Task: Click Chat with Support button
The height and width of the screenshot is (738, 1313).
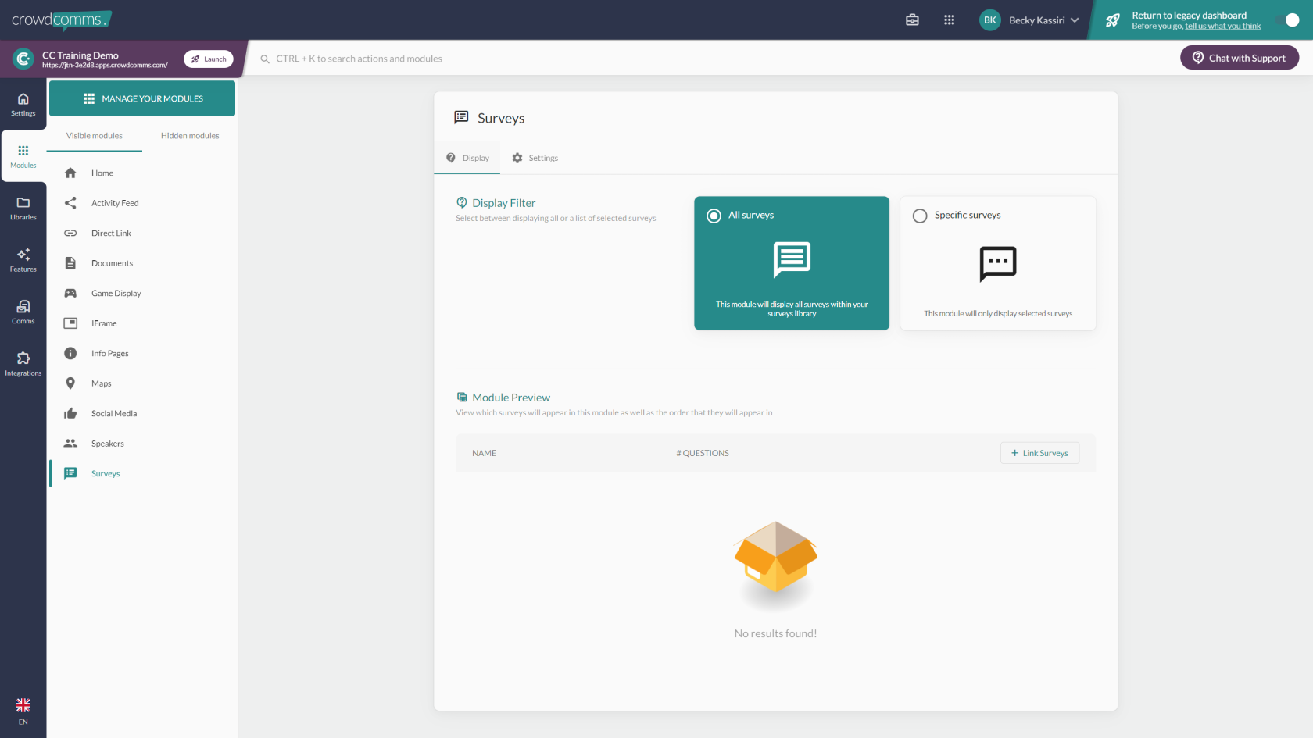Action: click(1240, 58)
